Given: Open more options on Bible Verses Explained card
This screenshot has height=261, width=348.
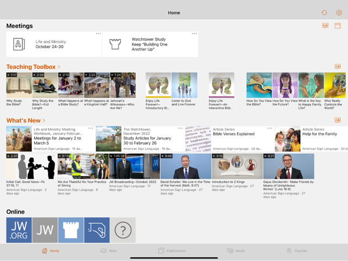Looking at the screenshot, I should pyautogui.click(x=270, y=128).
